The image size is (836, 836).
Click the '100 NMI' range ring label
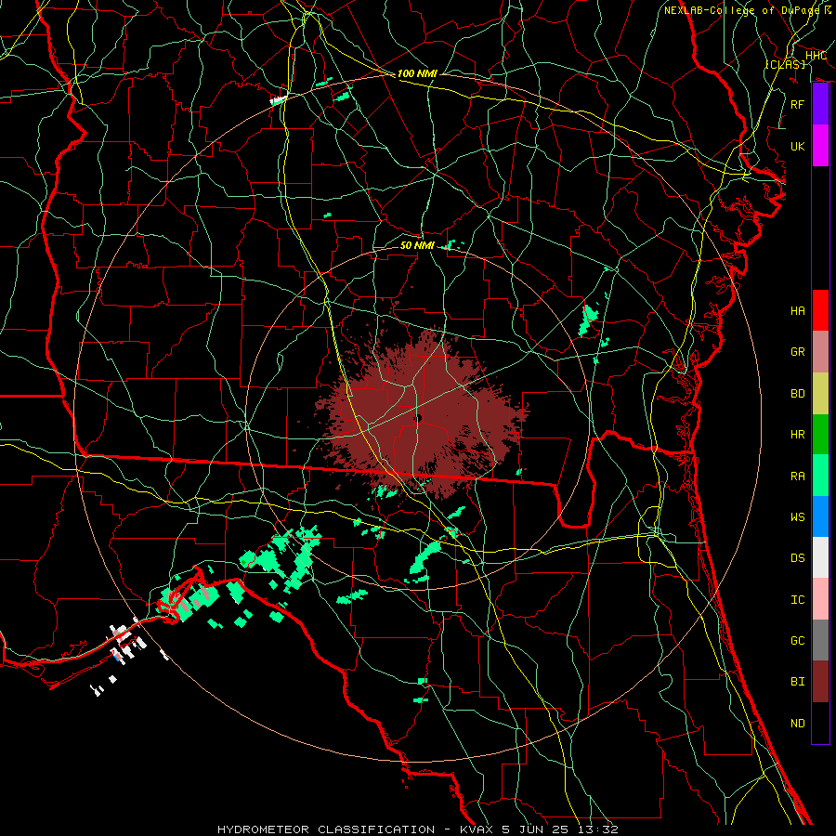pos(417,73)
